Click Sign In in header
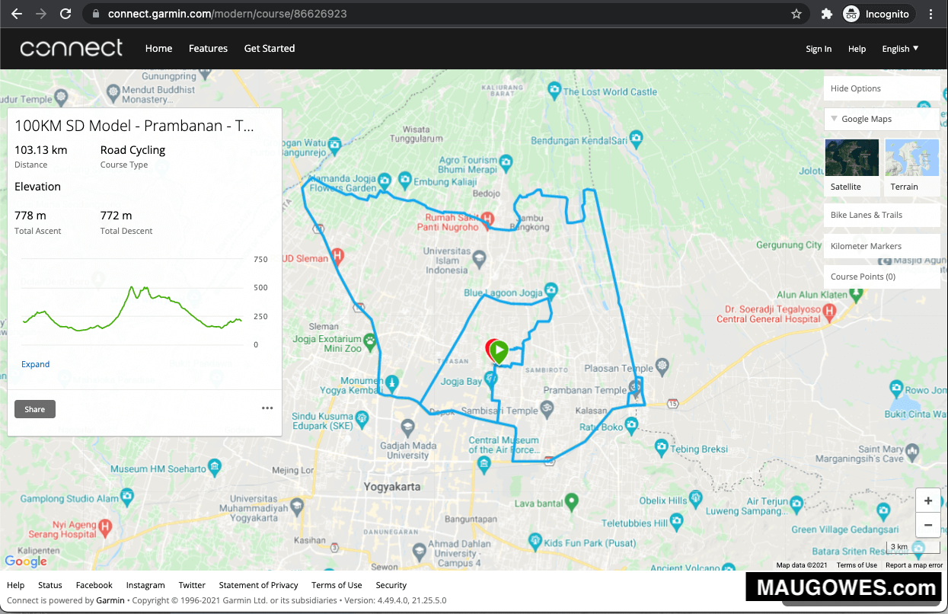Screen dimensions: 948x614 (x=819, y=49)
